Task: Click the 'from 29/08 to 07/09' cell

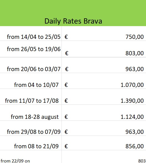Action: pyautogui.click(x=31, y=128)
